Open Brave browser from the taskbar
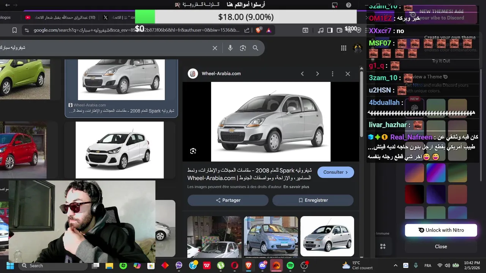 click(x=248, y=265)
